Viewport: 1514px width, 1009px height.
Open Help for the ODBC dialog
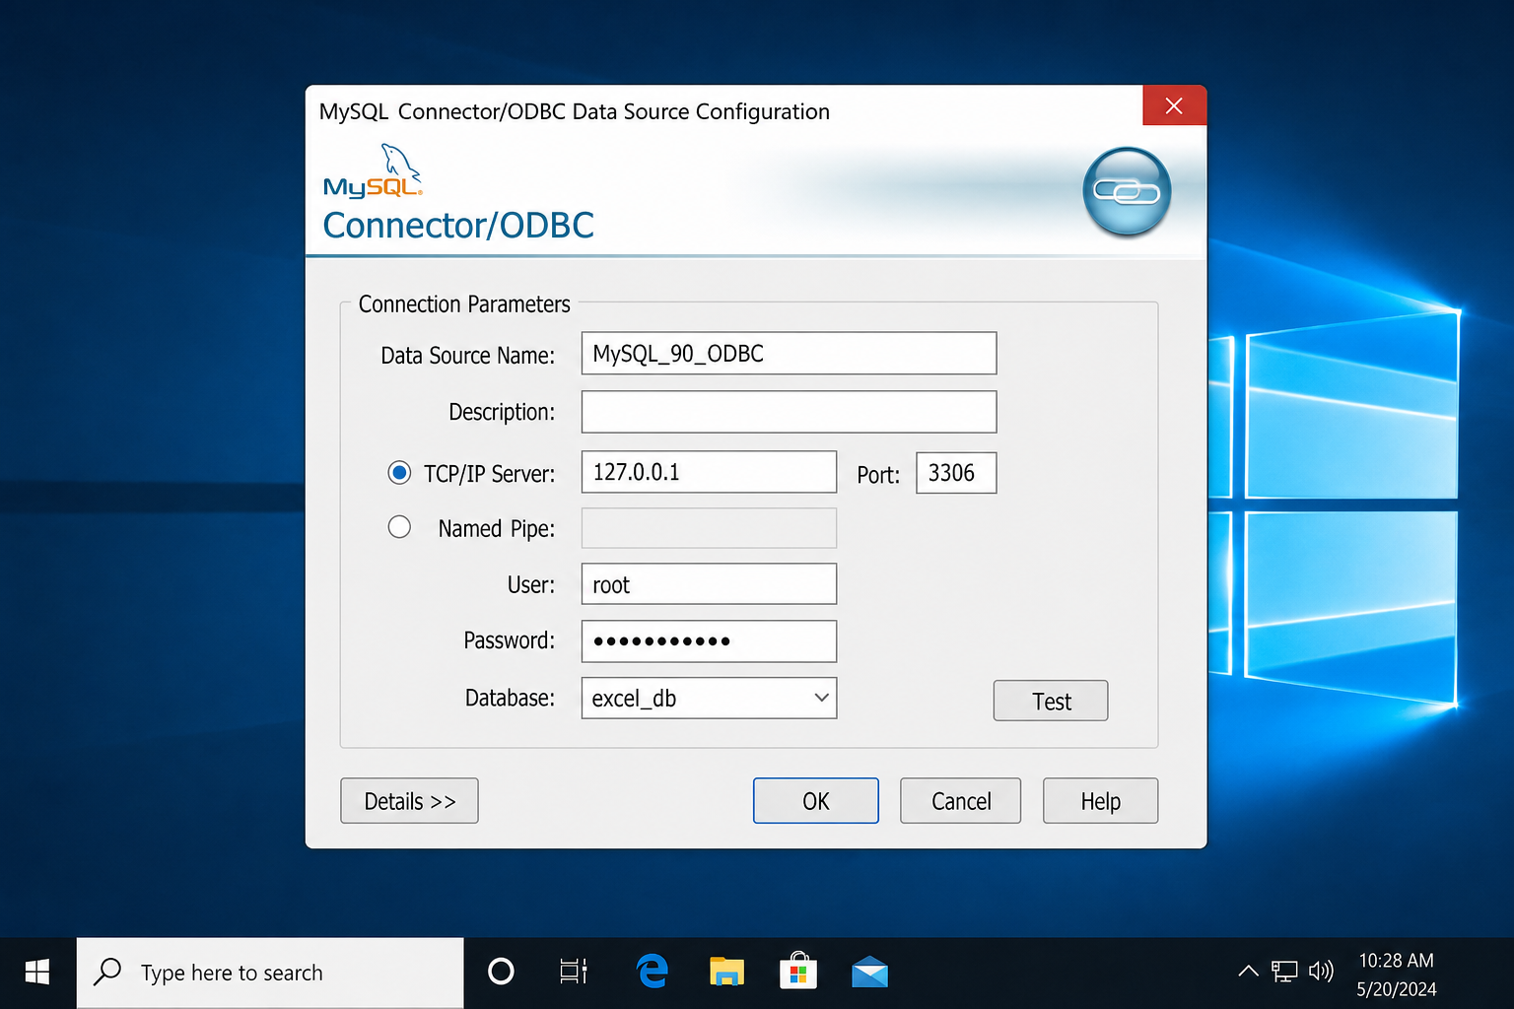[x=1100, y=801]
